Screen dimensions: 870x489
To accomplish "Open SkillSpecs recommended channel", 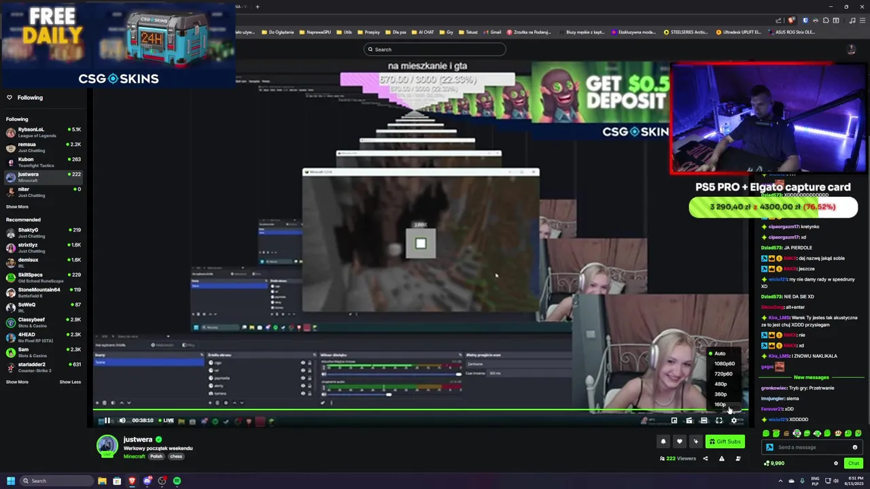I will tap(43, 277).
